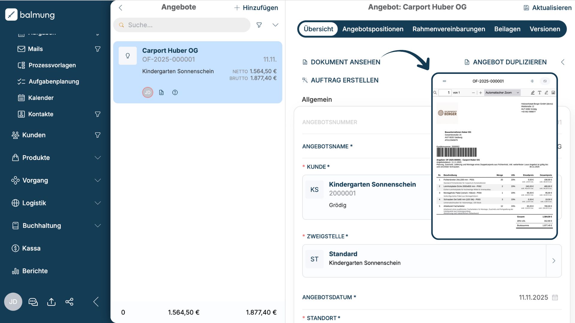Screen dimensions: 575x323
Task: Expand the Produkte menu section
Action: [x=98, y=158]
